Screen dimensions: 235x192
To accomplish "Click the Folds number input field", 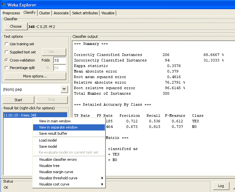I will tap(59, 60).
